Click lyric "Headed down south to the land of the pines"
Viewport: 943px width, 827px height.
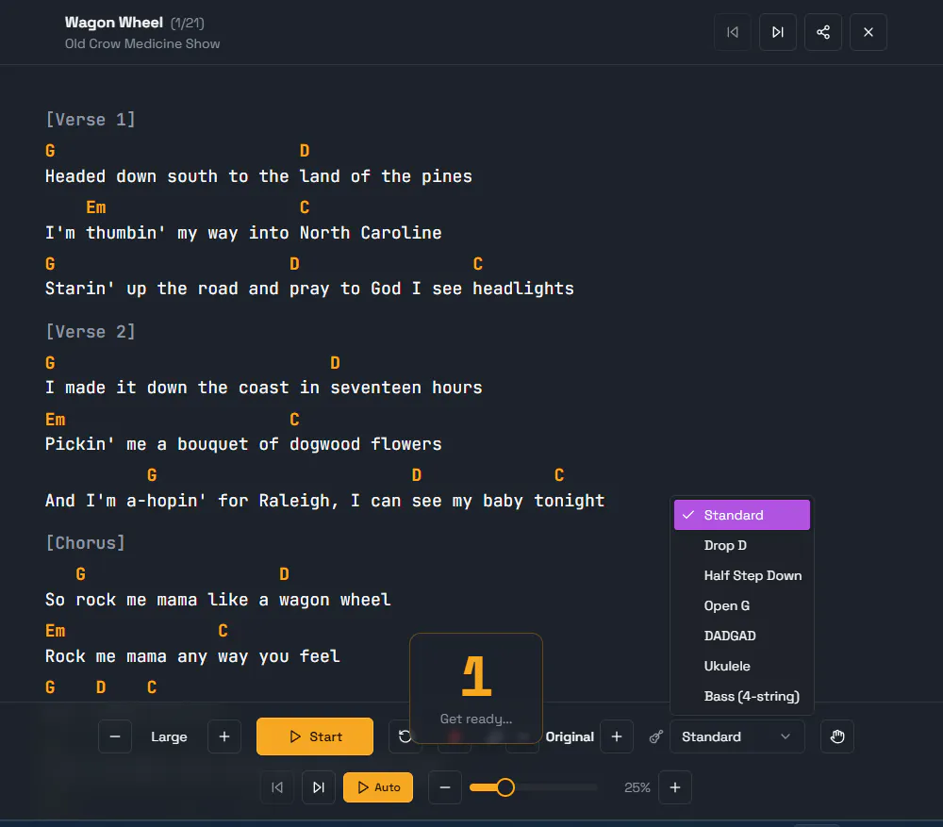point(258,176)
